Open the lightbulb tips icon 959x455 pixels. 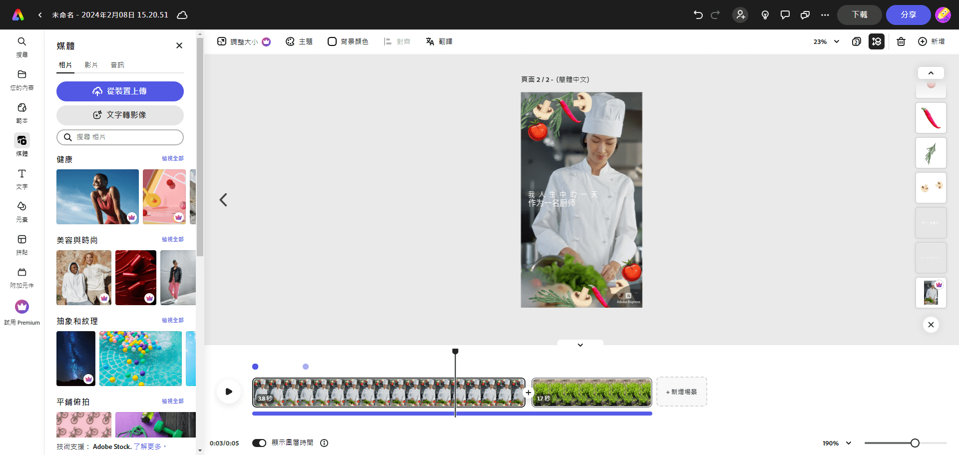(x=765, y=15)
